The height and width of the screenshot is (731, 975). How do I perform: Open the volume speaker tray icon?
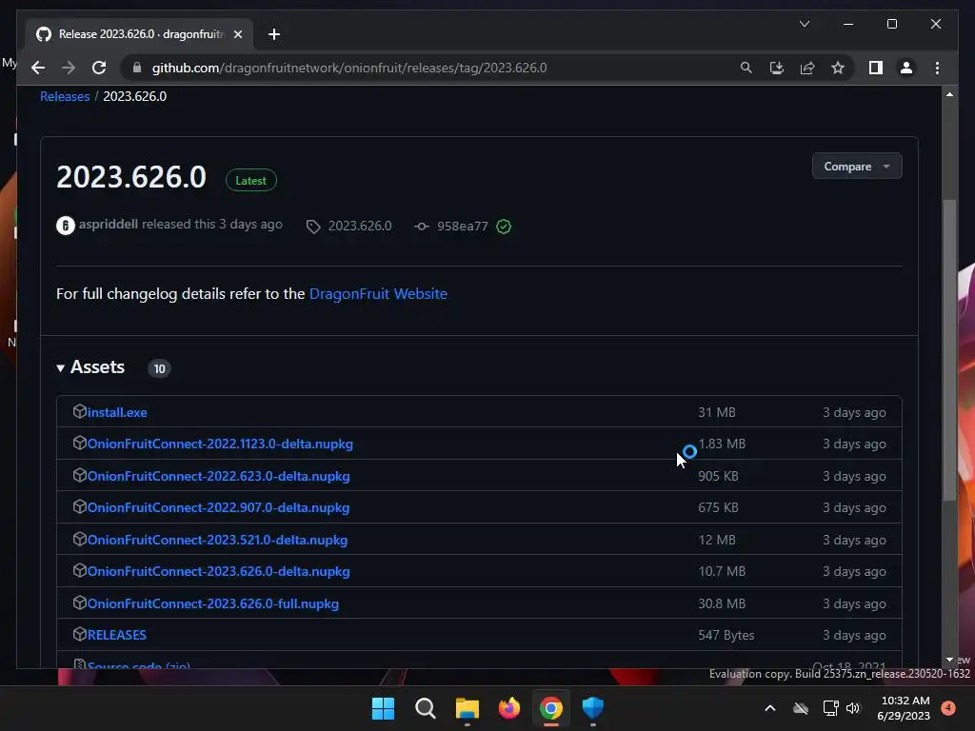click(853, 708)
